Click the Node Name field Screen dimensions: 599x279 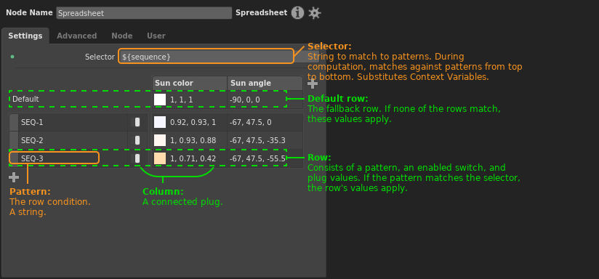[x=144, y=13]
